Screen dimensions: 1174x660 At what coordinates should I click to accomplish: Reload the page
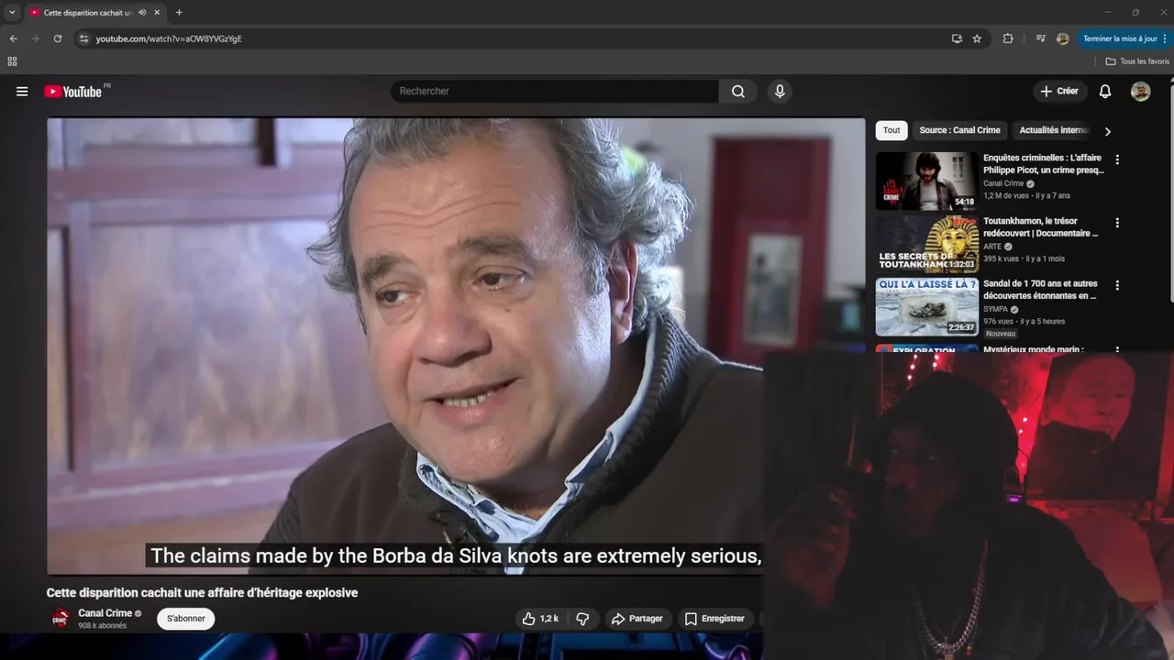57,38
